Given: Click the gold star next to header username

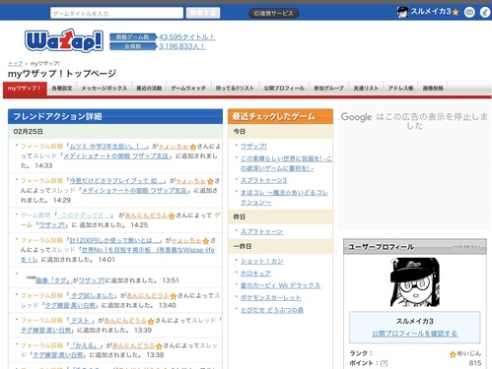Looking at the screenshot, I should [x=456, y=13].
